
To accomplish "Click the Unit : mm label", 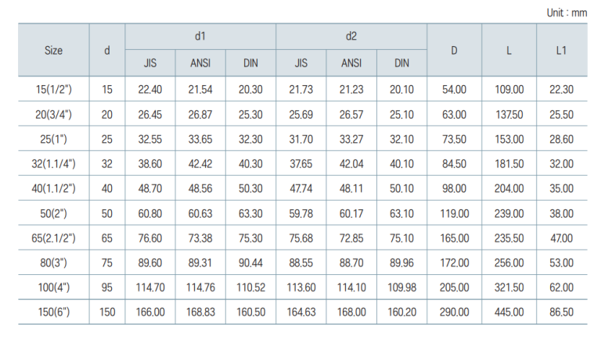I will pos(567,12).
